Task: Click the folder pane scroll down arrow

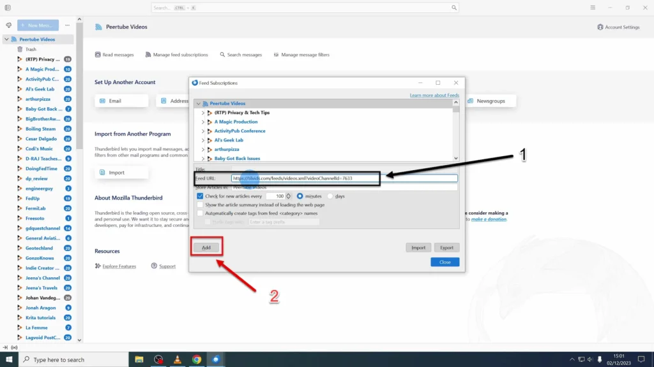Action: [x=79, y=340]
